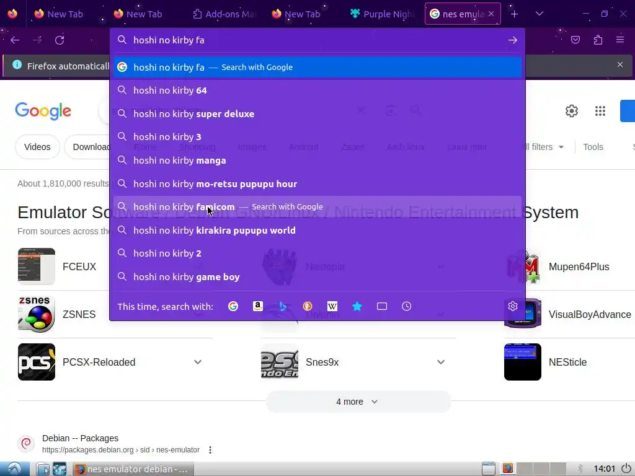Click the nes emulator debian taskbar button
This screenshot has height=476, width=635.
pos(133,469)
